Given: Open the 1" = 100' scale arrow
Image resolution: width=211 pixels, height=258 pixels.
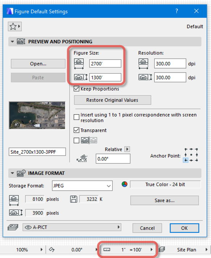Looking at the screenshot, I should pyautogui.click(x=151, y=250).
